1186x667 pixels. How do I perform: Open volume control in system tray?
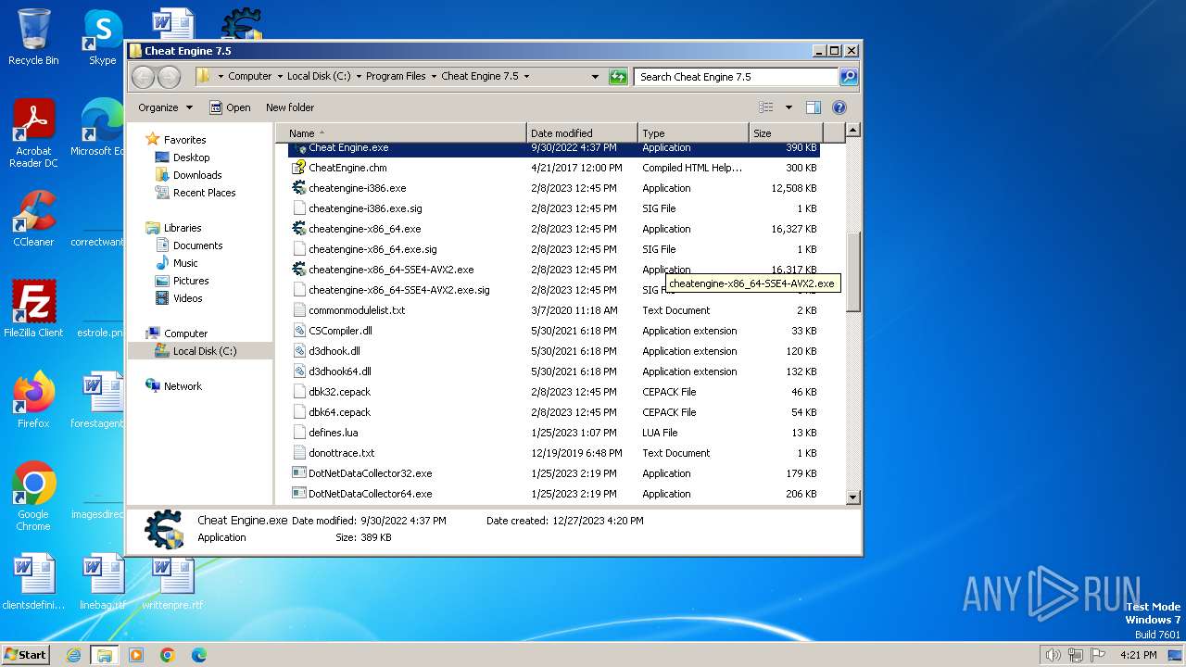(x=1053, y=655)
